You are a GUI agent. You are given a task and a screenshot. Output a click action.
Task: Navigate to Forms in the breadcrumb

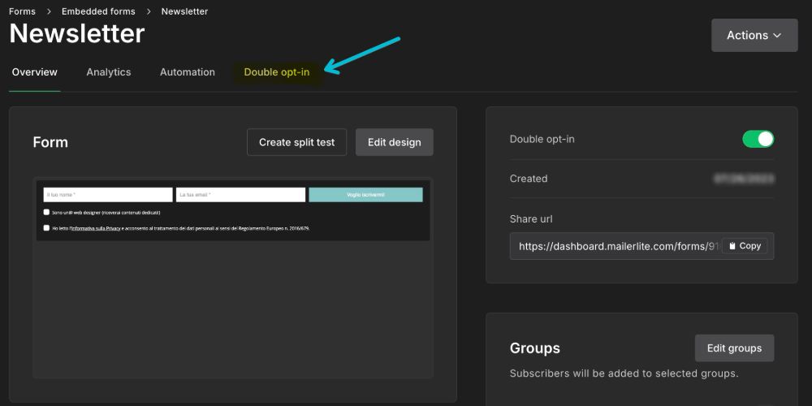[x=22, y=11]
